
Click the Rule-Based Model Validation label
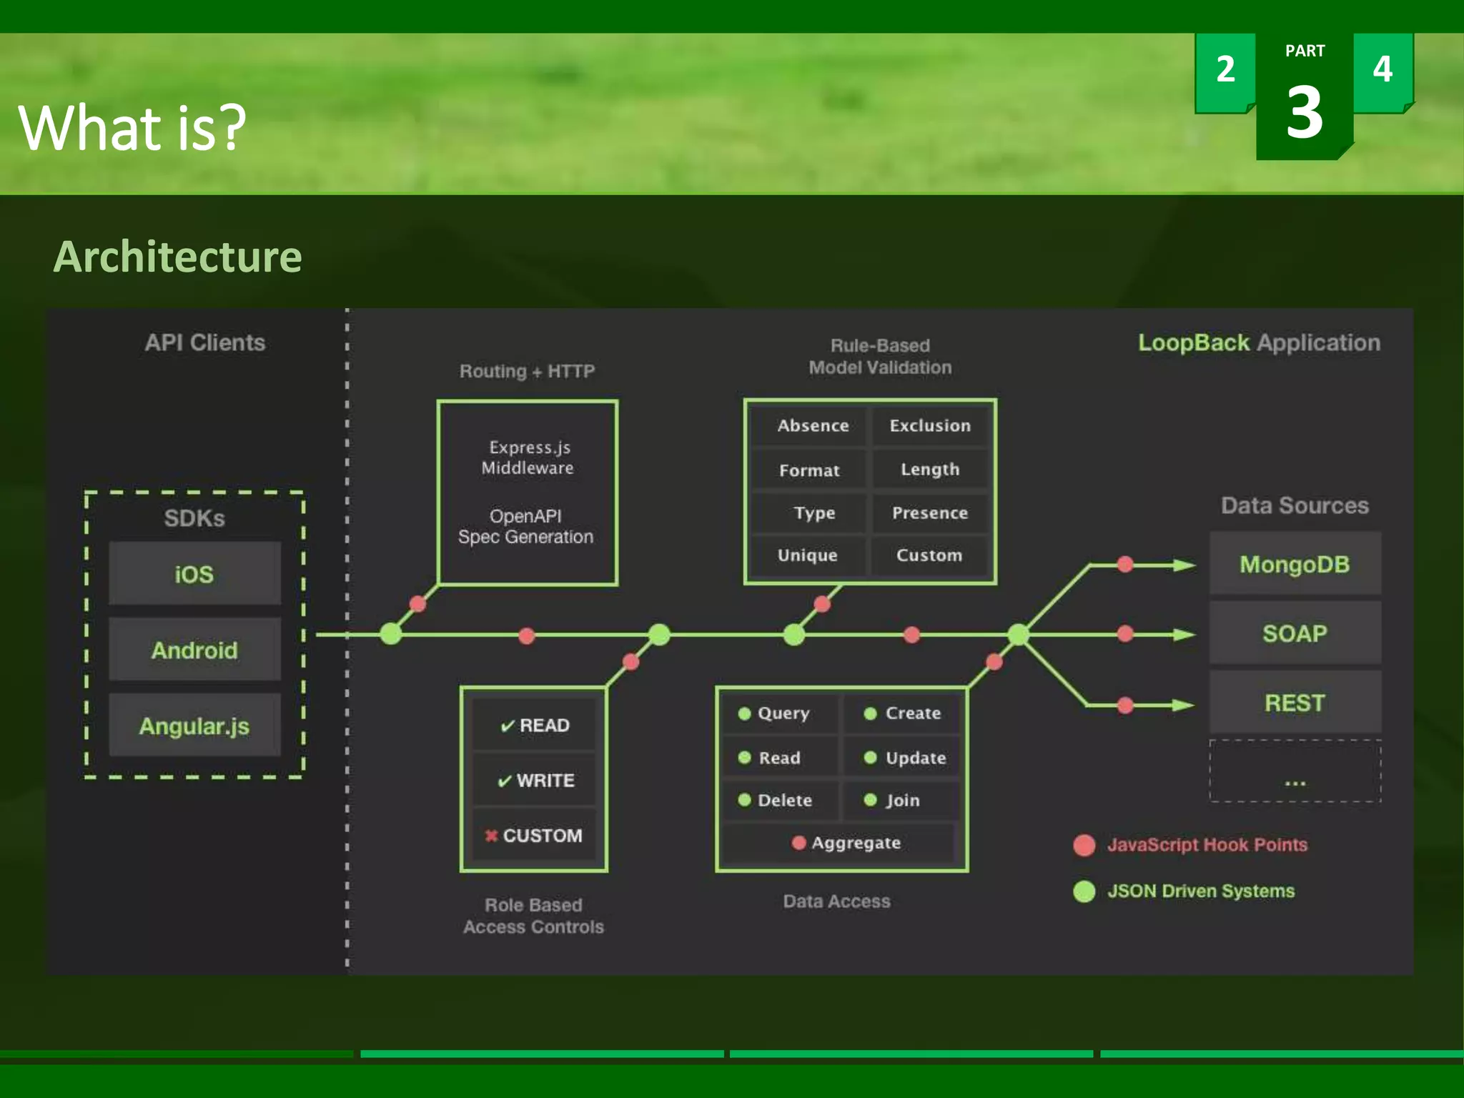[x=880, y=356]
